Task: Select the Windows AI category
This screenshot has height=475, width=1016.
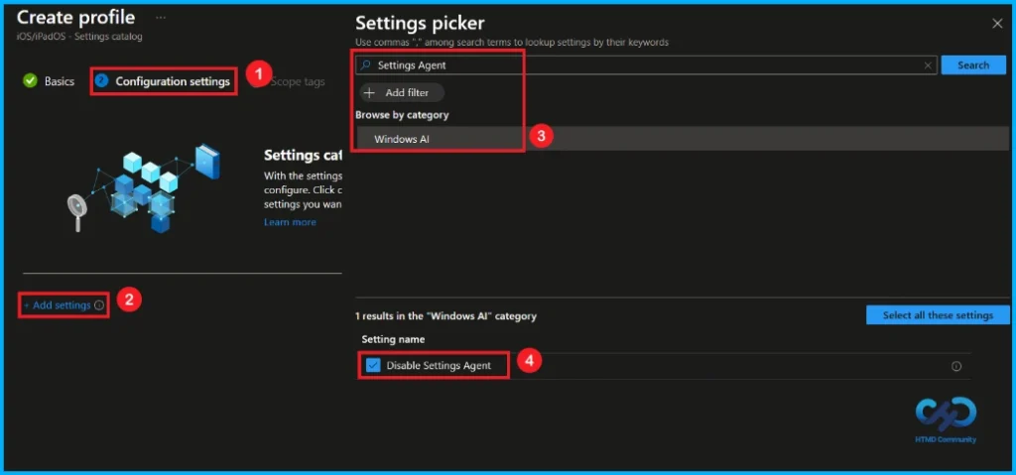Action: click(682, 139)
